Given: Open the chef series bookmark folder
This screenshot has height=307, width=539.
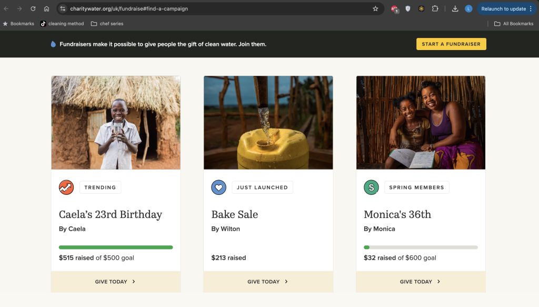Looking at the screenshot, I should click(107, 24).
